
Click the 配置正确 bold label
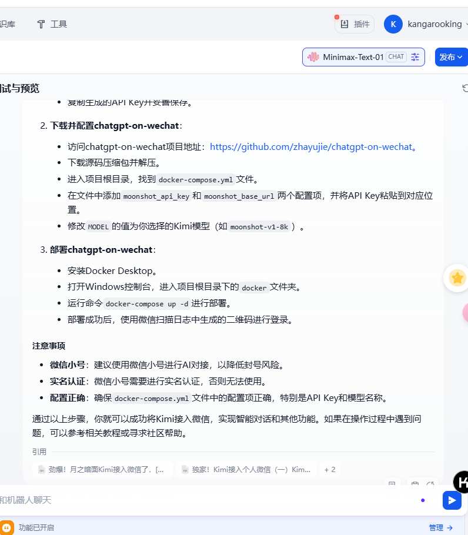click(67, 398)
